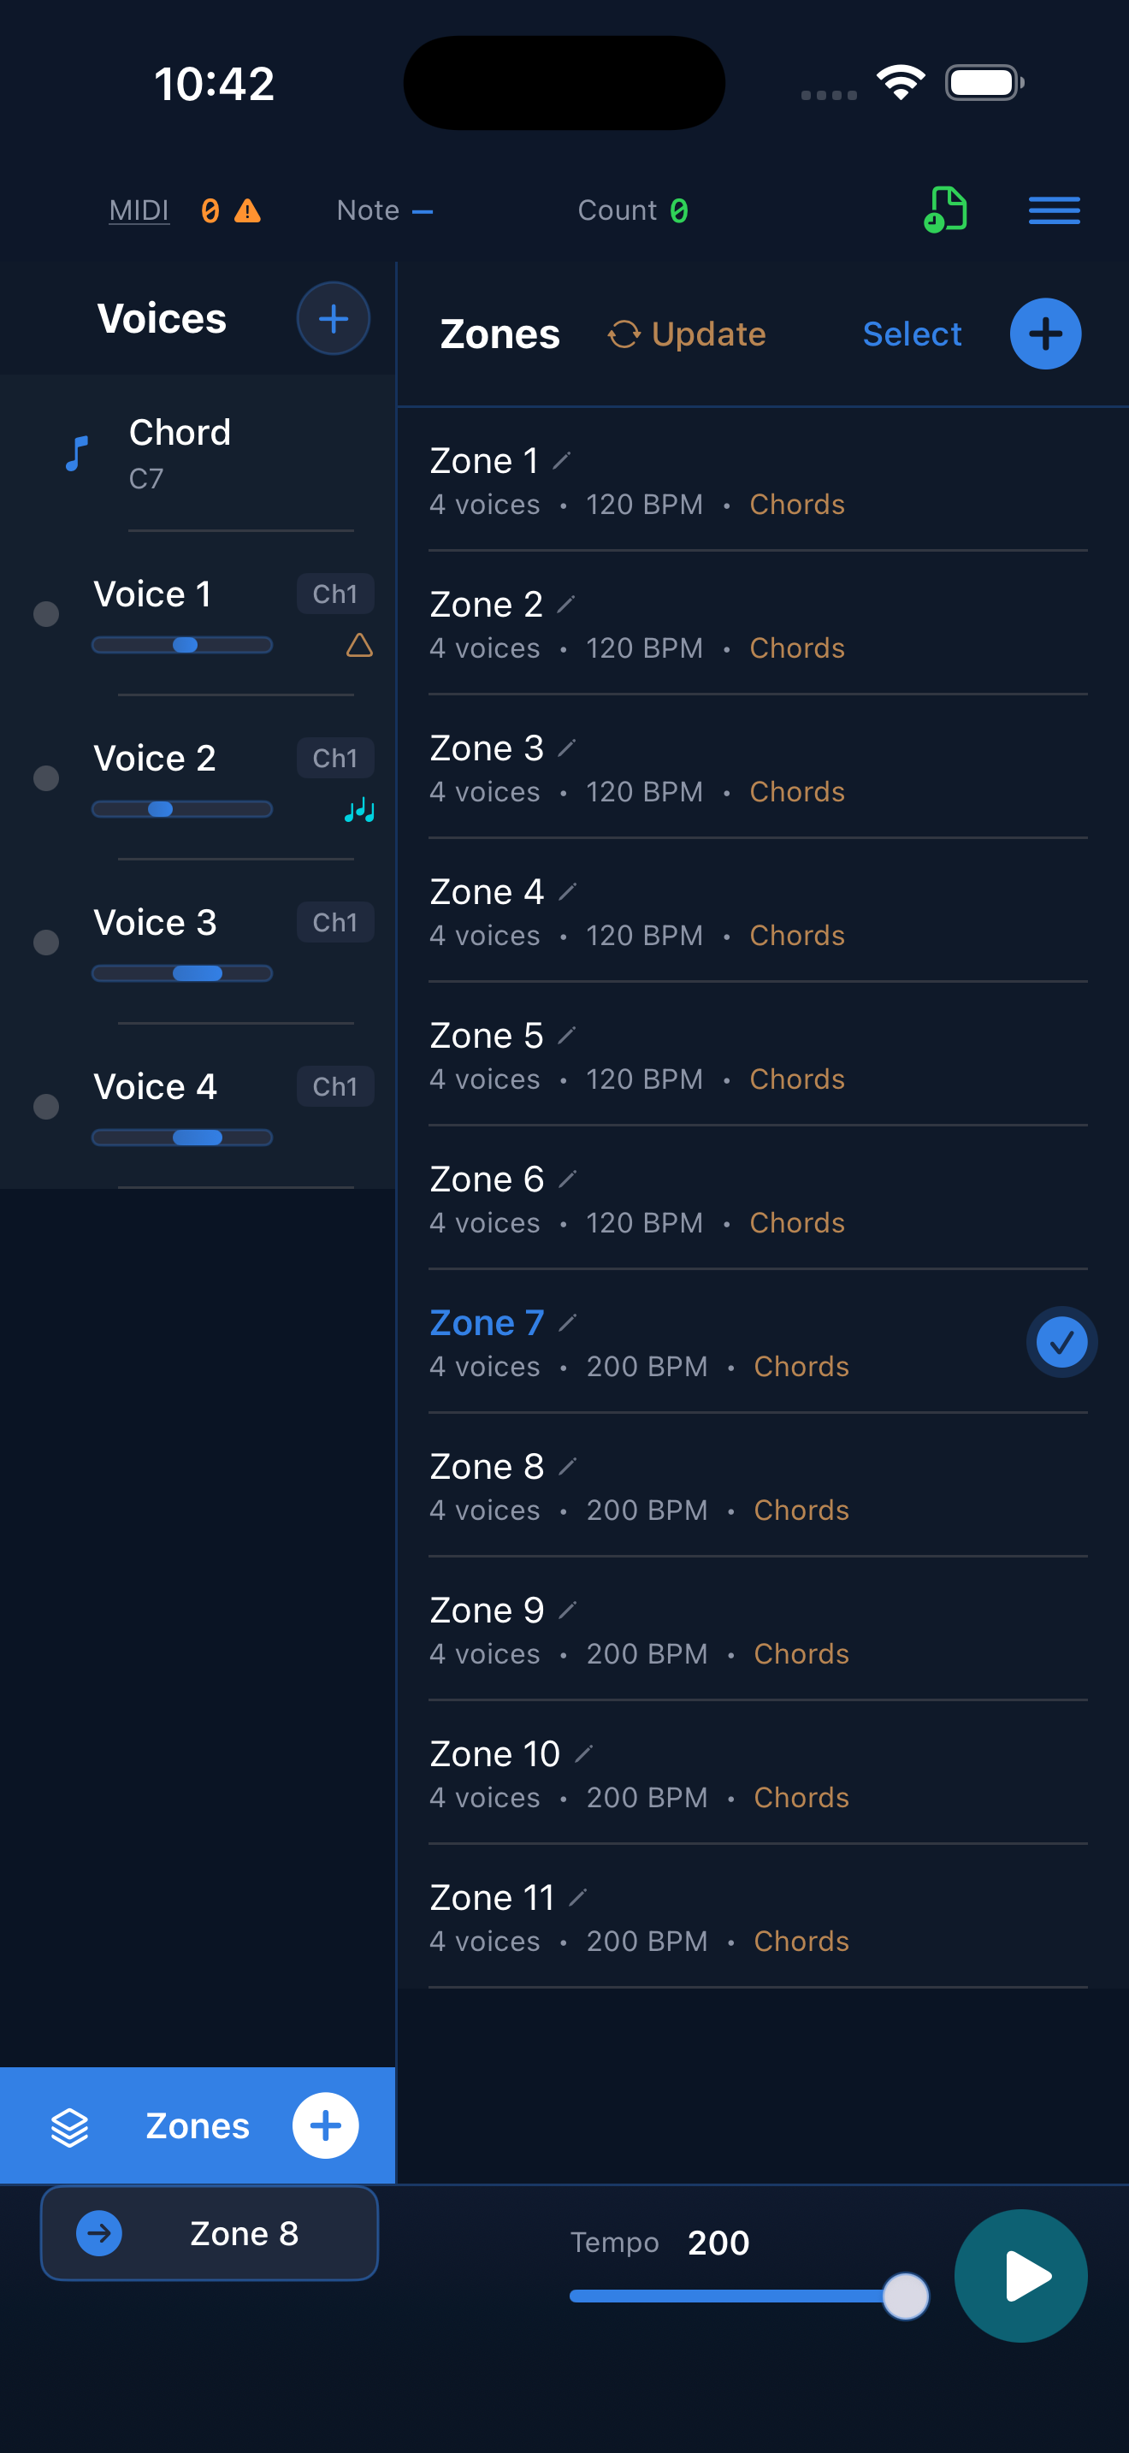The image size is (1129, 2453).
Task: Toggle the radio indicator beside Voice 4
Action: pos(44,1107)
